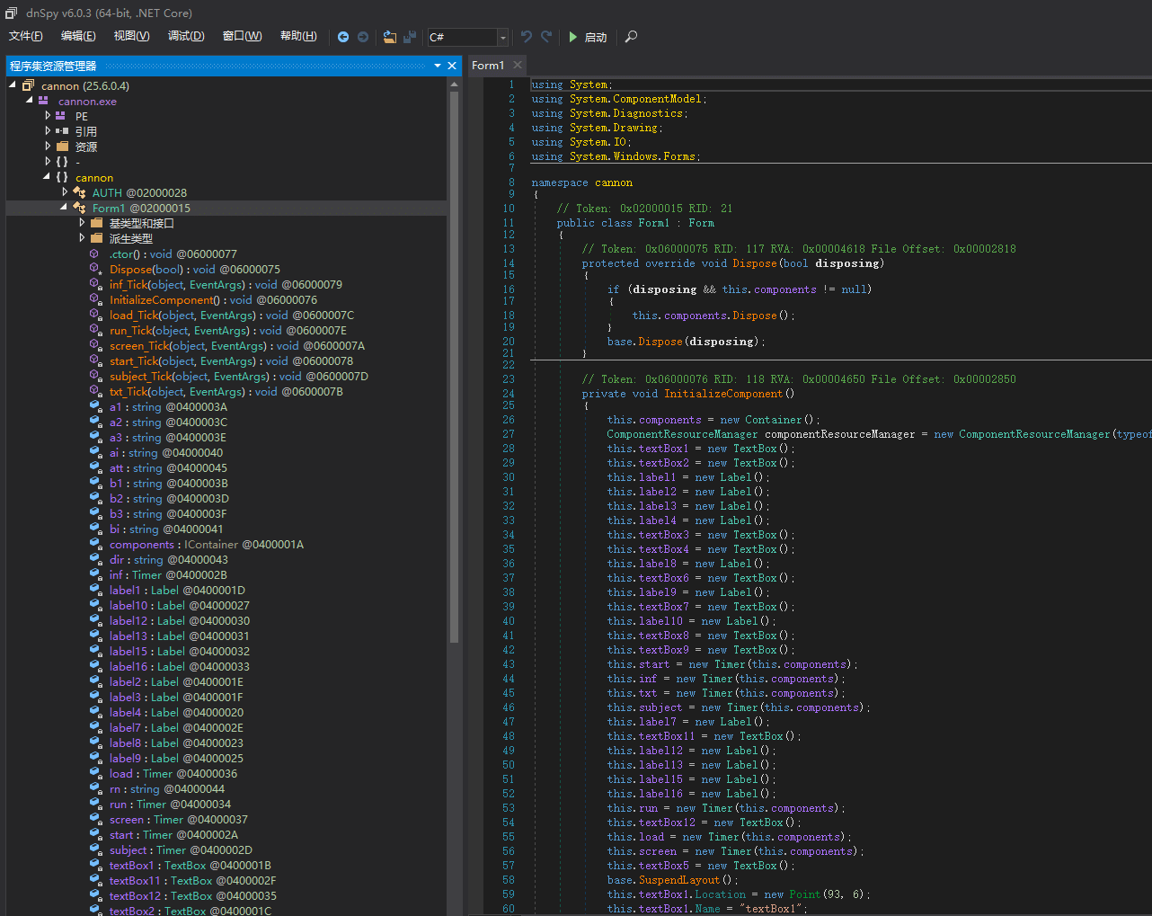
Task: Click the navigate back arrow icon
Action: tap(343, 37)
